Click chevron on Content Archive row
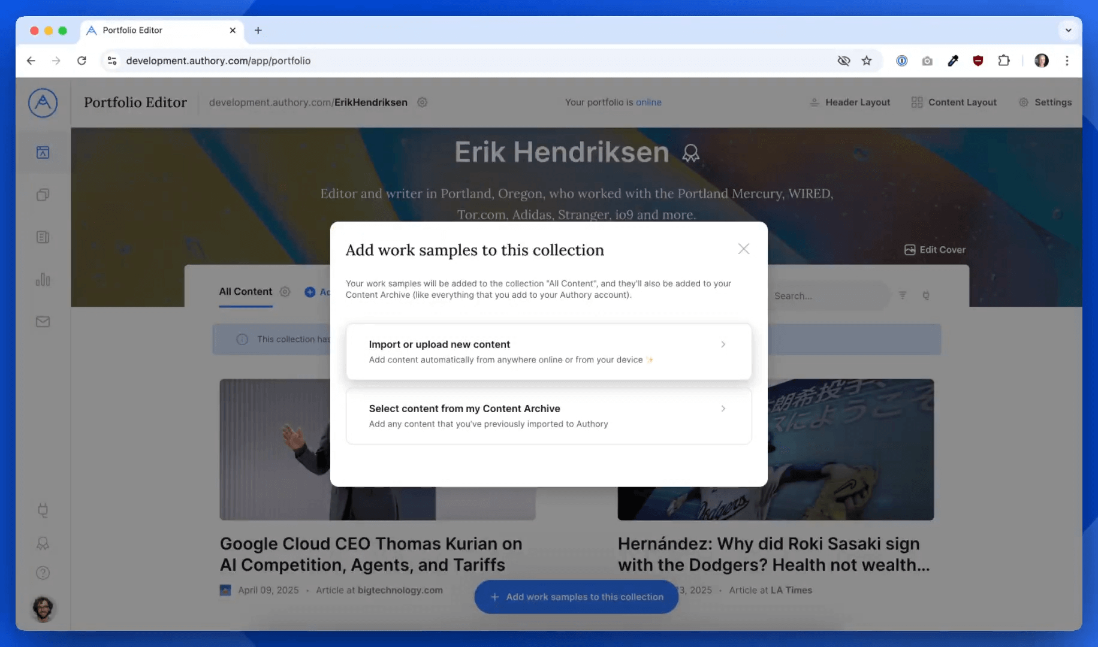 [723, 409]
